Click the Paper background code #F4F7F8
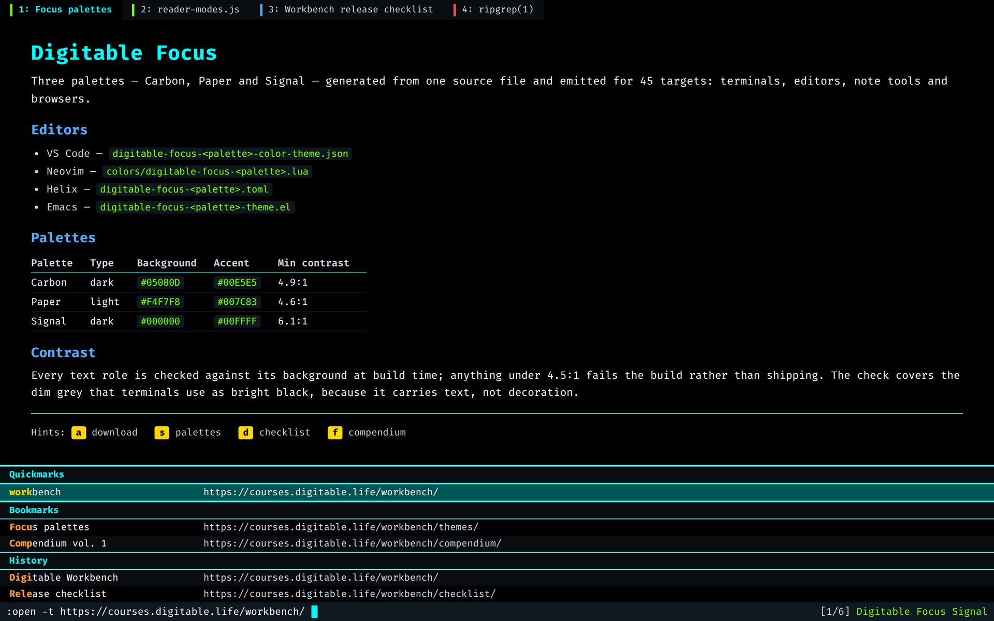 (160, 302)
